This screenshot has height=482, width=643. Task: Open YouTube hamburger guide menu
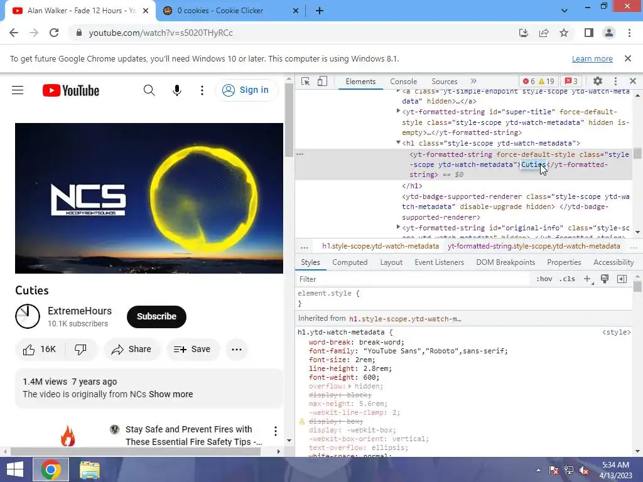pos(18,90)
